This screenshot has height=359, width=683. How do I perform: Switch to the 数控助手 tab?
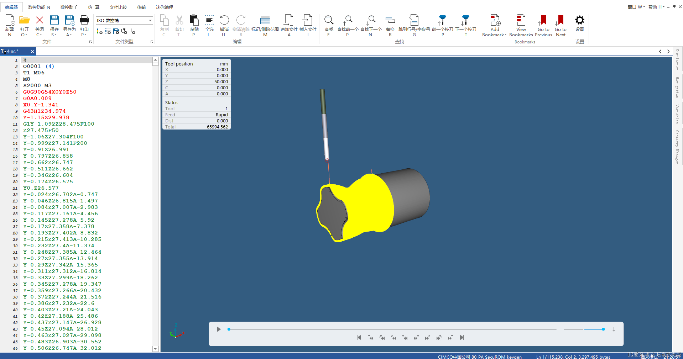(69, 7)
